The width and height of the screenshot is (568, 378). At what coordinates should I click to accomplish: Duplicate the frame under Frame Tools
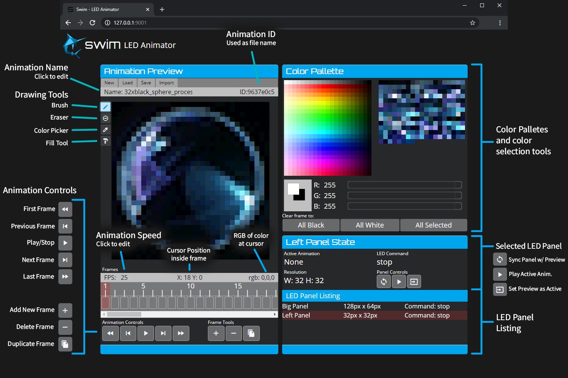pos(251,333)
